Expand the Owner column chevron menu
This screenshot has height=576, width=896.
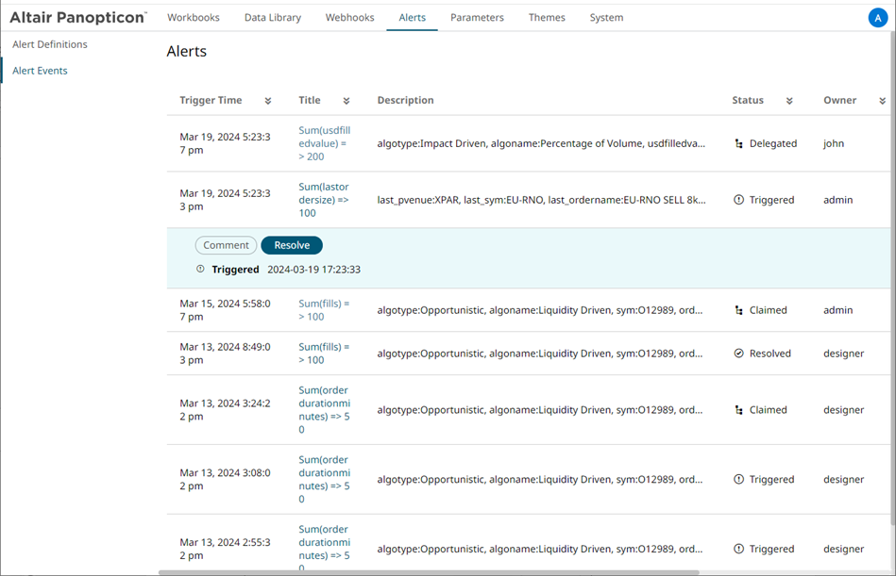click(x=883, y=101)
